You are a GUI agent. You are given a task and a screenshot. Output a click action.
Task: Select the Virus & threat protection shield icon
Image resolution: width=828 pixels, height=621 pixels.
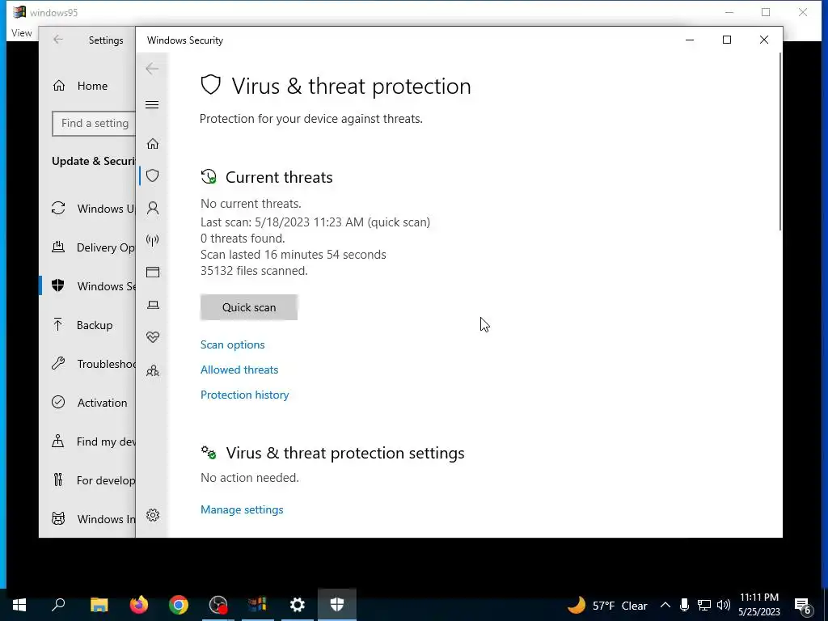click(153, 175)
